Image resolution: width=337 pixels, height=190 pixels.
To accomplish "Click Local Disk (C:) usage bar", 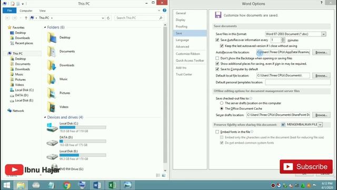I will click(x=83, y=127).
